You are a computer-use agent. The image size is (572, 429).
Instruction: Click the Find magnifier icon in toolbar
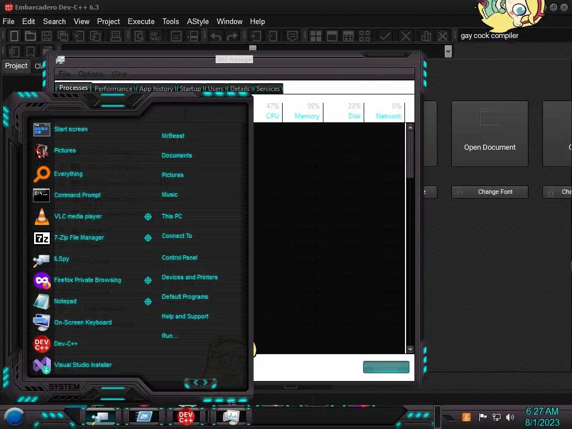coord(139,36)
